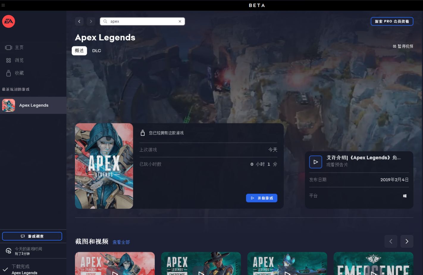The image size is (423, 275).
Task: Clear the search box with X
Action: [x=180, y=21]
